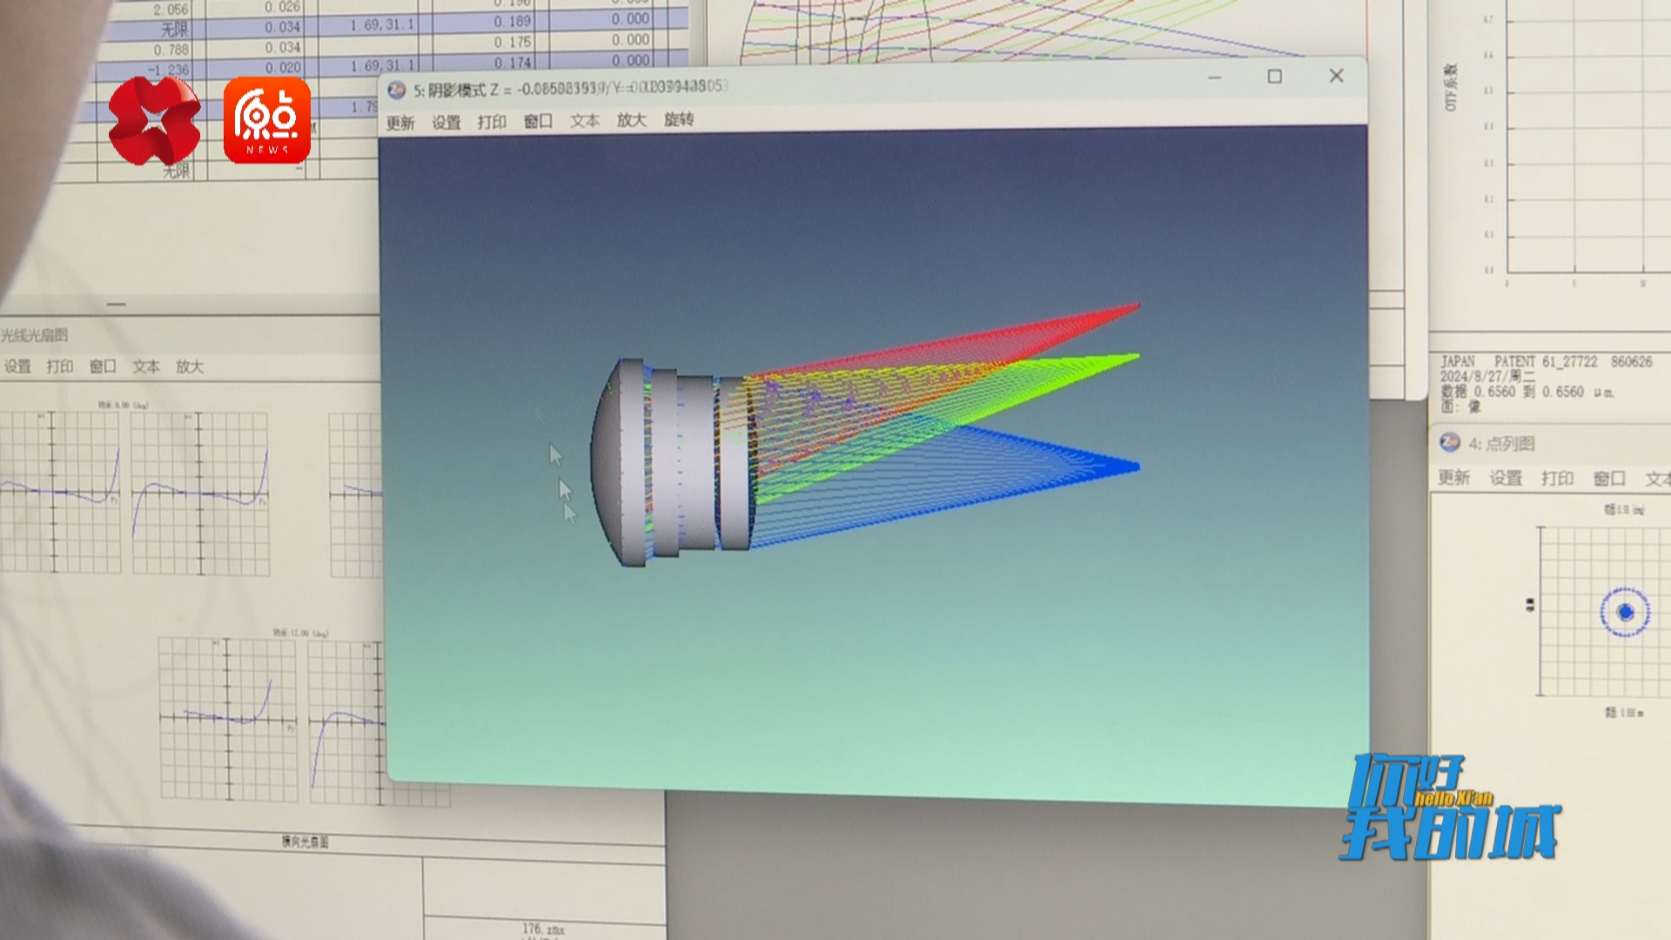Open 文本 menu in the shaded model window
Image resolution: width=1671 pixels, height=940 pixels.
tap(585, 120)
